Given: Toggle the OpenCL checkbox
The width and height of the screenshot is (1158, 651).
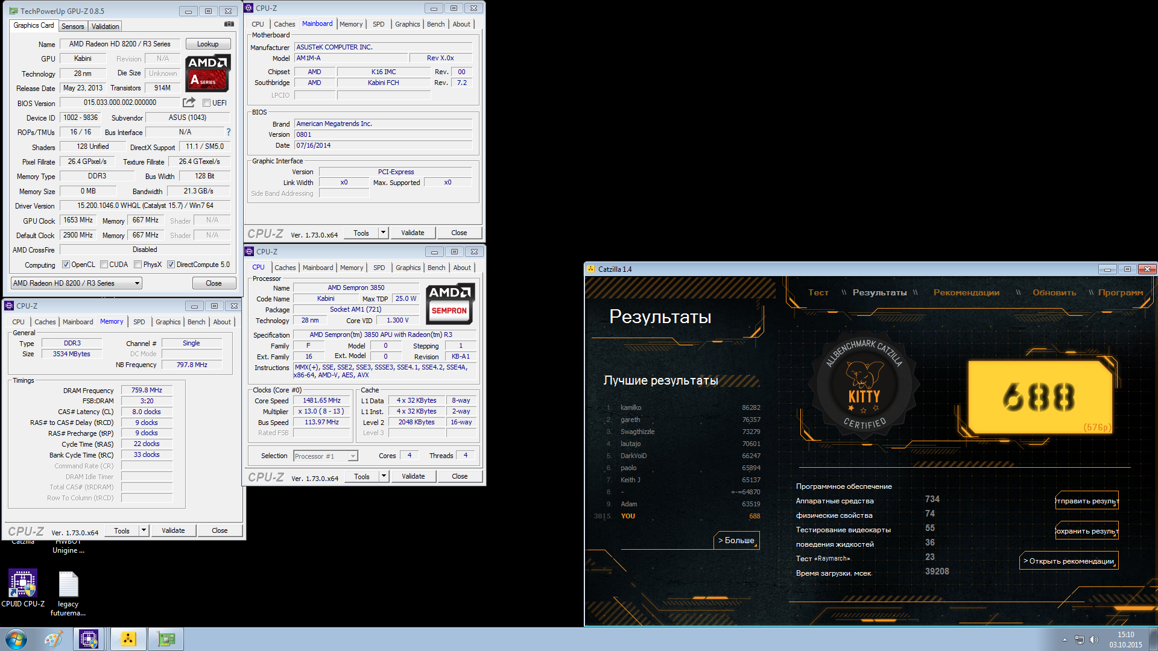Looking at the screenshot, I should (66, 265).
